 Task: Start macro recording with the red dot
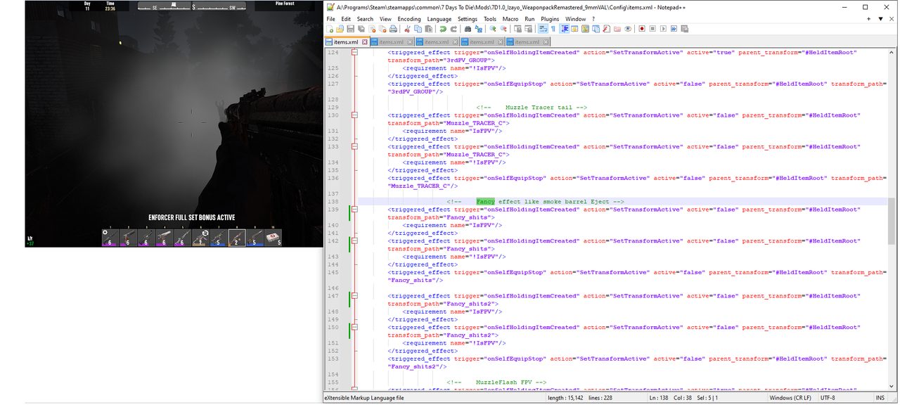[x=642, y=29]
